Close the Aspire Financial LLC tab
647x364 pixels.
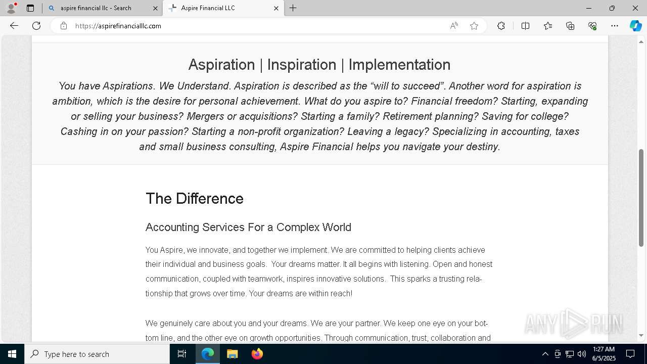[276, 8]
